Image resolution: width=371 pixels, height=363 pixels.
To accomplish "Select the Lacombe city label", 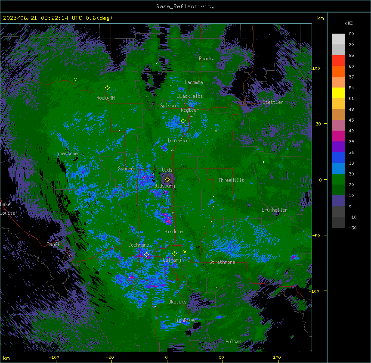I will point(194,82).
